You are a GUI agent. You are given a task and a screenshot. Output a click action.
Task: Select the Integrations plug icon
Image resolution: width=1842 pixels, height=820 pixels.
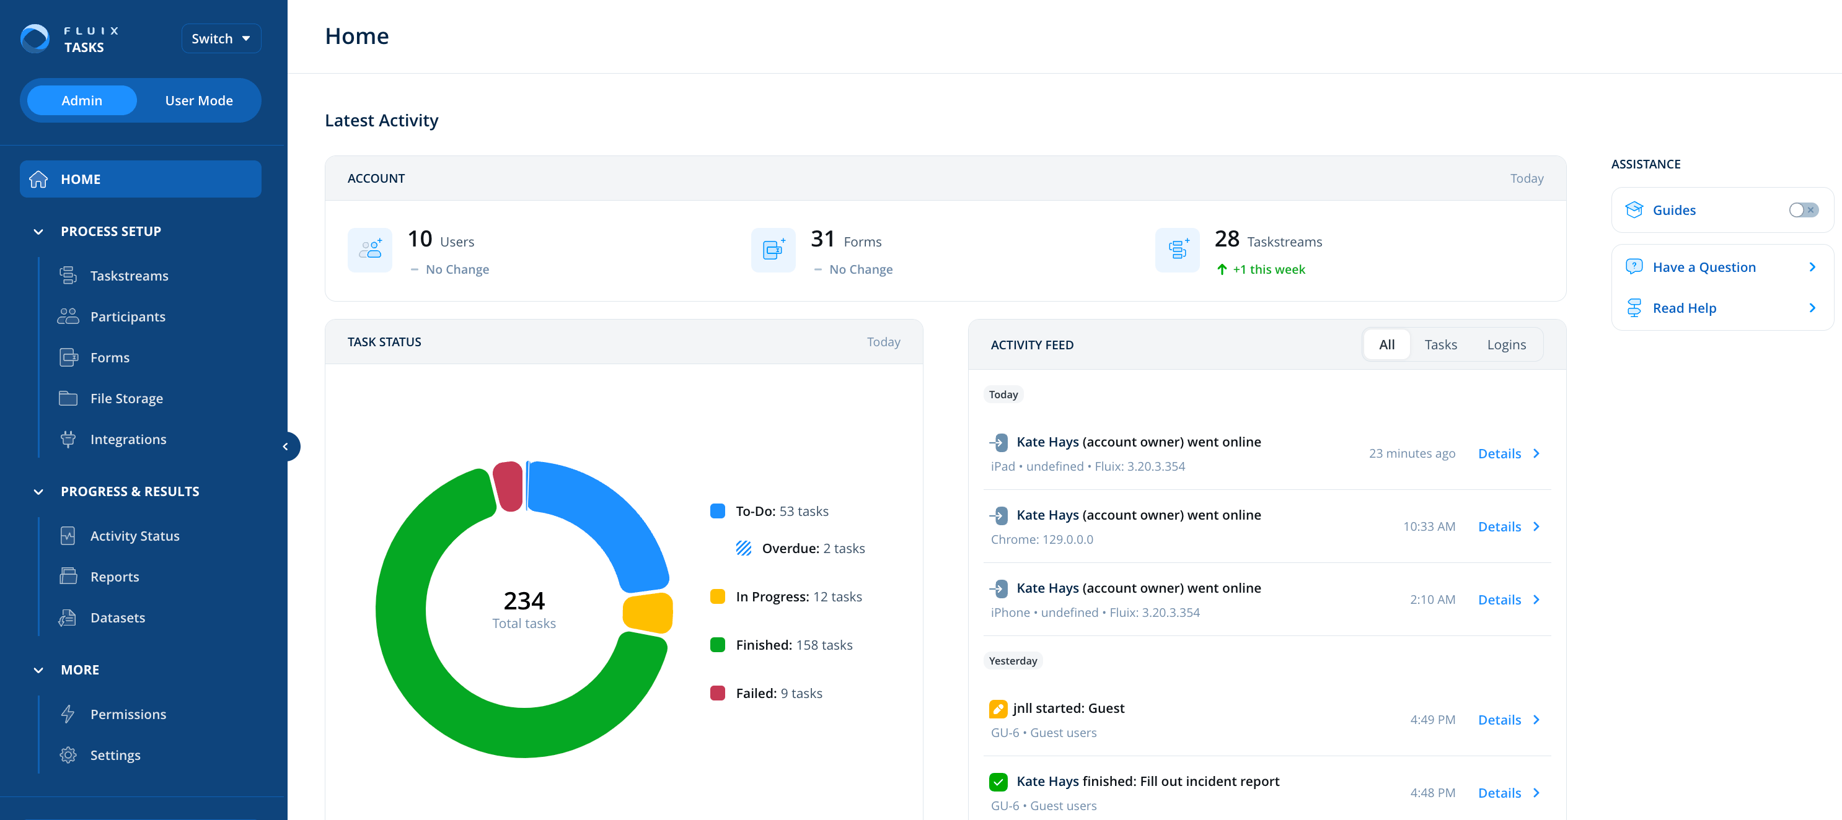coord(68,438)
